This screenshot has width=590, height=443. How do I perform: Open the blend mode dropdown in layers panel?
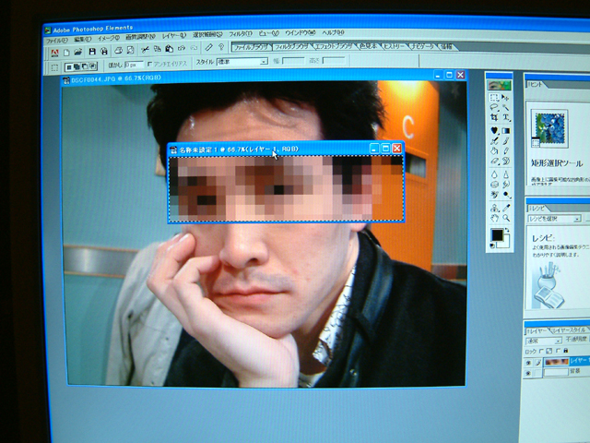point(544,341)
